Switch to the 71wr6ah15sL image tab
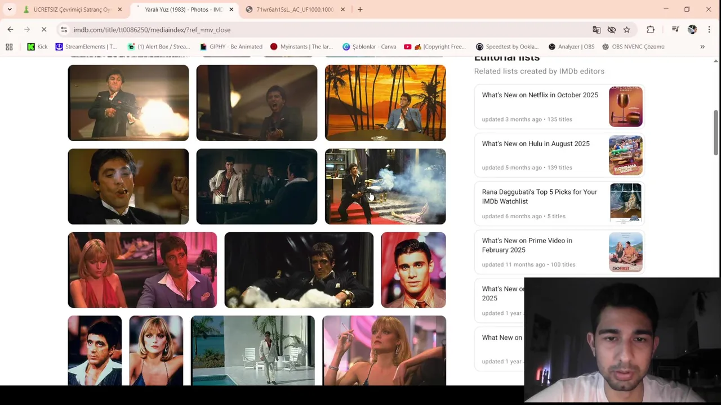The image size is (721, 405). click(295, 10)
